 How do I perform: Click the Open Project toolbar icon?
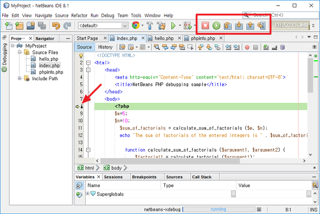coord(30,25)
